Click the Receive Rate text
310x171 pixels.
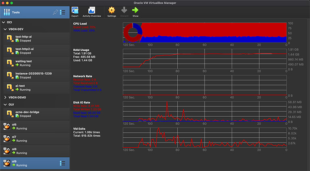pyautogui.click(x=85, y=80)
